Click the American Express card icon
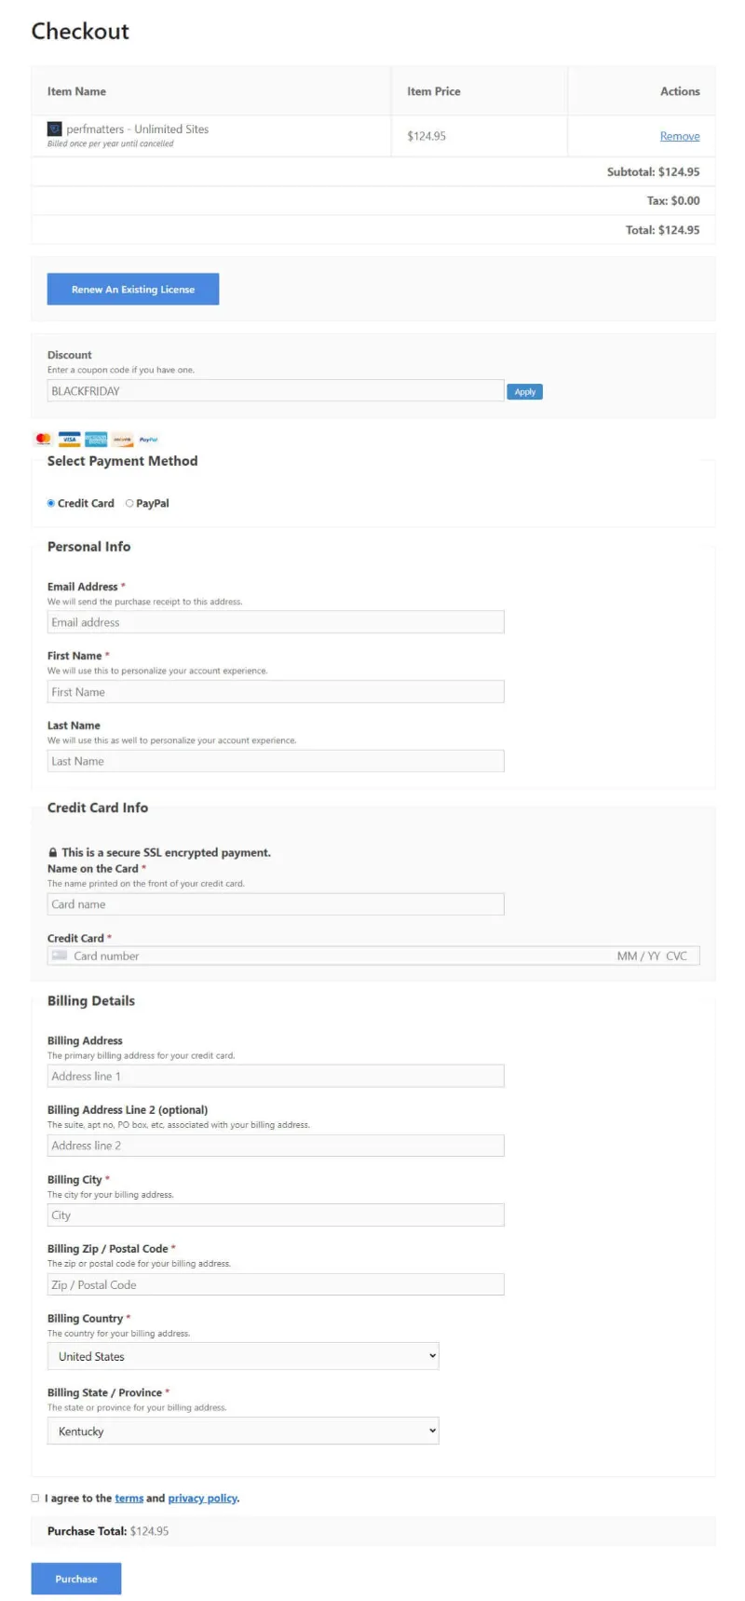 pyautogui.click(x=96, y=439)
